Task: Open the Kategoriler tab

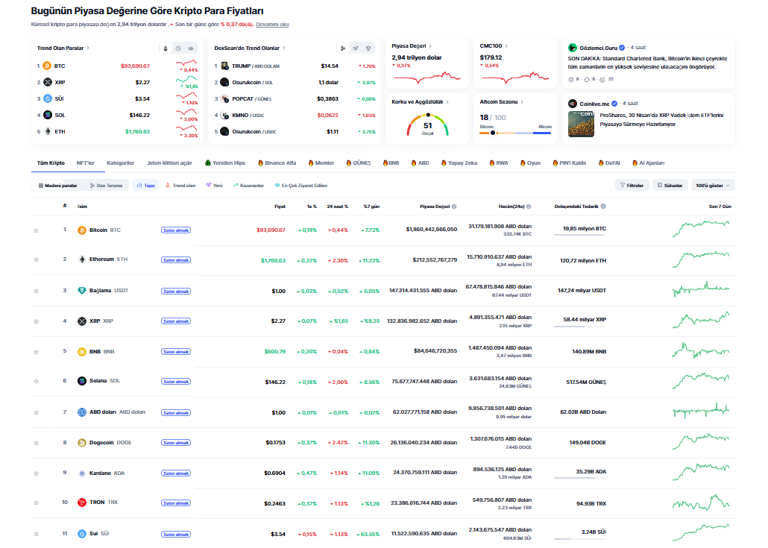Action: [x=120, y=162]
